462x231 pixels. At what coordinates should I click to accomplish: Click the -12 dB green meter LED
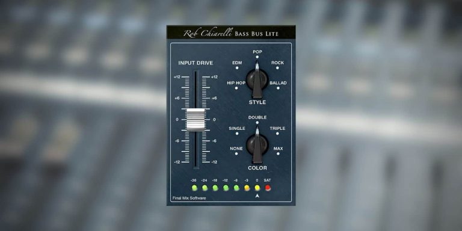pos(226,188)
